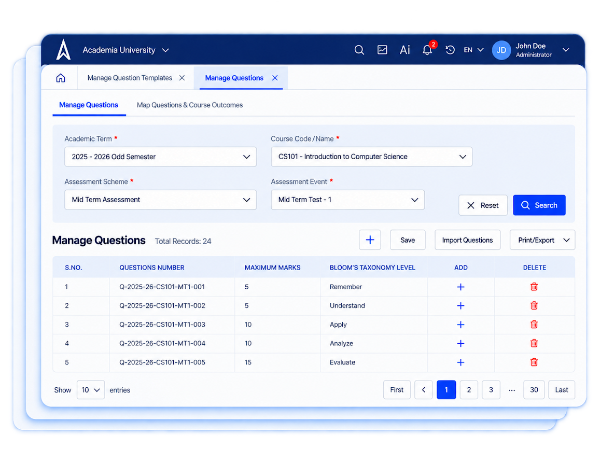This screenshot has width=600, height=450.
Task: Open the history clock icon
Action: pos(450,50)
